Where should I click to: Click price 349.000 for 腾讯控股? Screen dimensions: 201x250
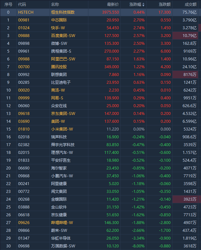click(x=112, y=67)
